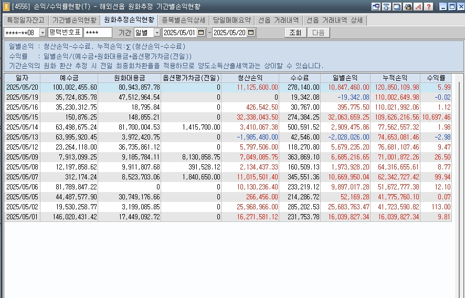
Task: Select the 2025/05/13 date cell
Action: tap(22, 137)
